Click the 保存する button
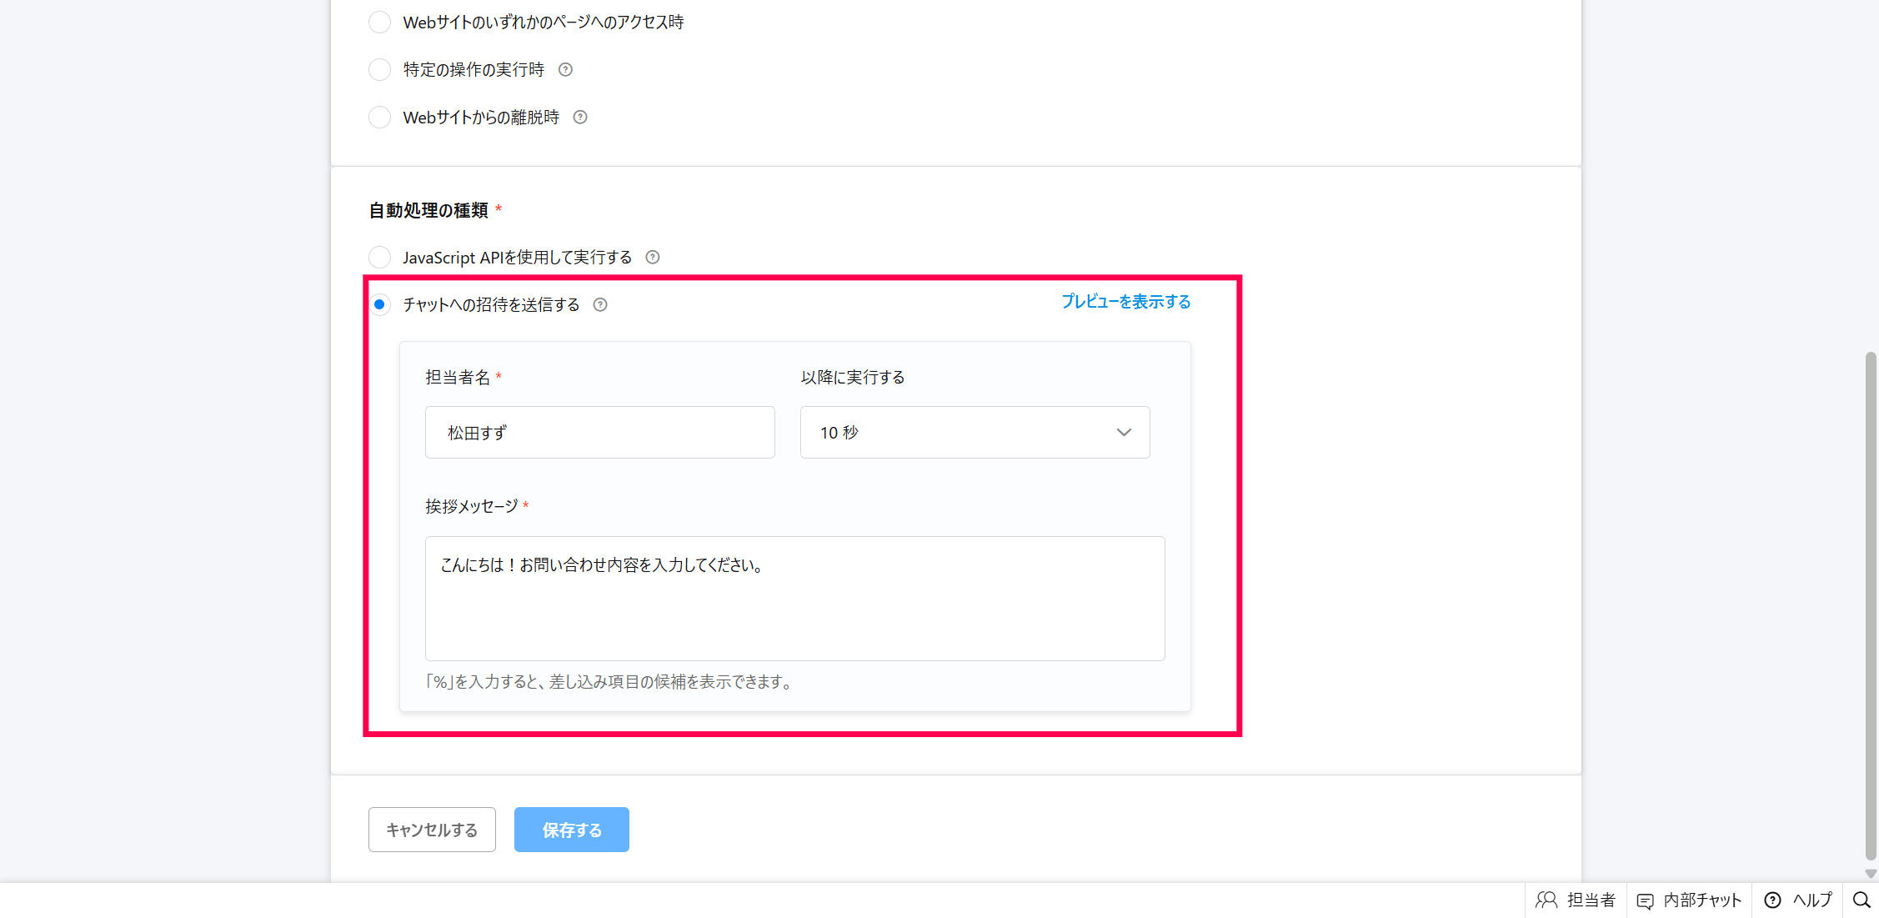 point(571,830)
